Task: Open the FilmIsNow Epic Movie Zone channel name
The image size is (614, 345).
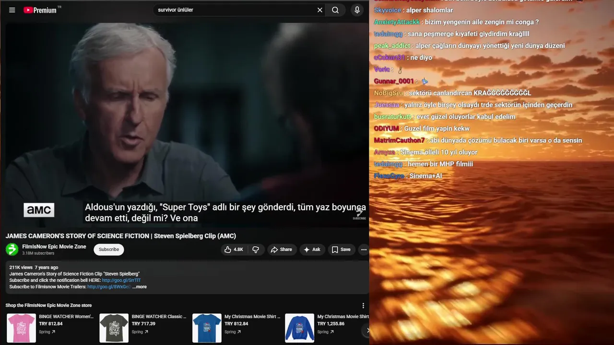Action: tap(54, 247)
